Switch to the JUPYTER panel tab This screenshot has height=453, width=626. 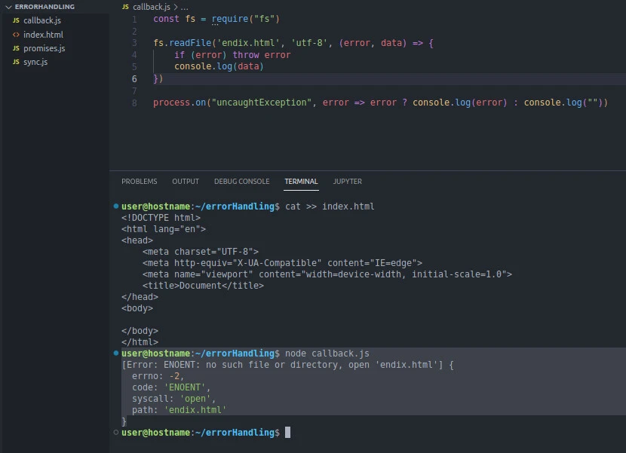click(348, 182)
